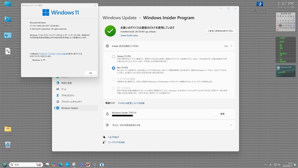This screenshot has width=298, height=168.
Task: Open the Get help link
Action: [x=113, y=137]
